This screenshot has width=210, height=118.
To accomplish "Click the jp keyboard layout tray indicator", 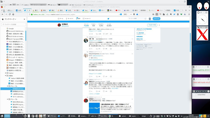I will [154, 116].
